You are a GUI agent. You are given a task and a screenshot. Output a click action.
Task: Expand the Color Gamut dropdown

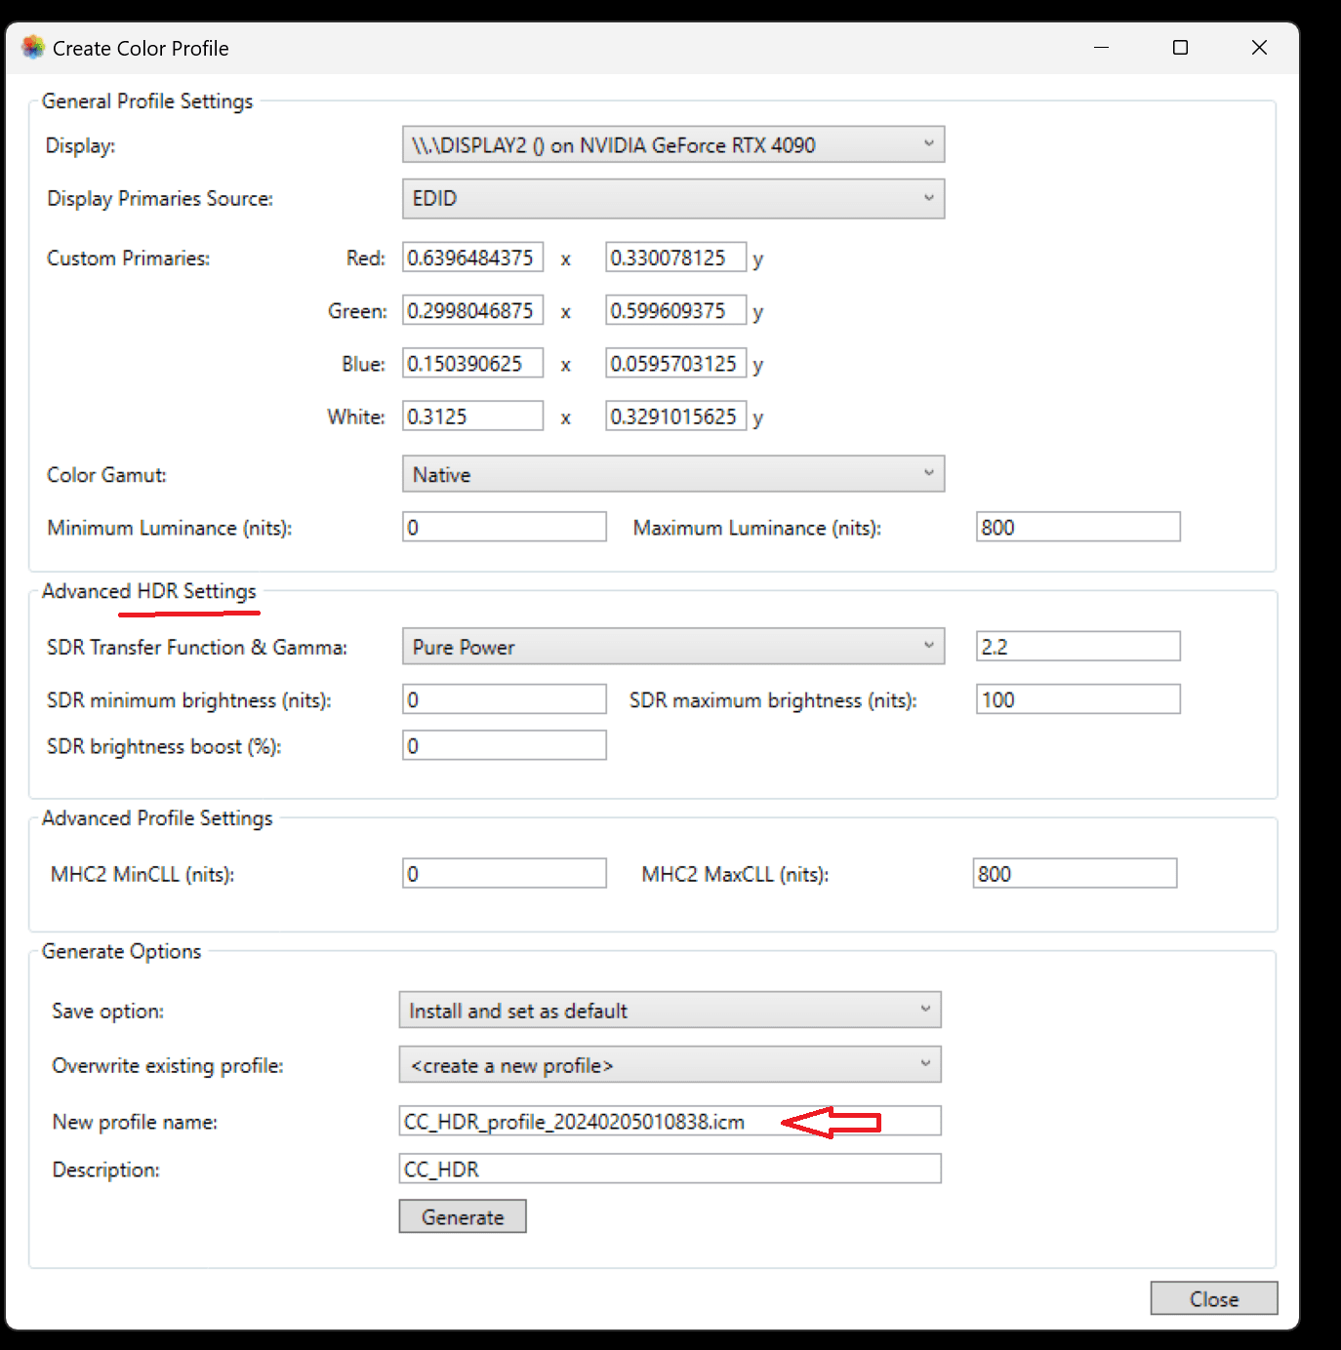click(673, 474)
